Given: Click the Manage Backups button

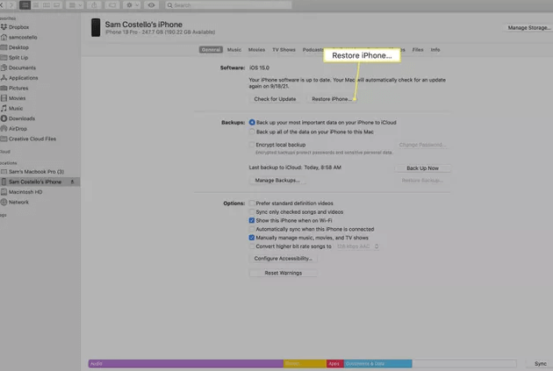Looking at the screenshot, I should pyautogui.click(x=277, y=181).
